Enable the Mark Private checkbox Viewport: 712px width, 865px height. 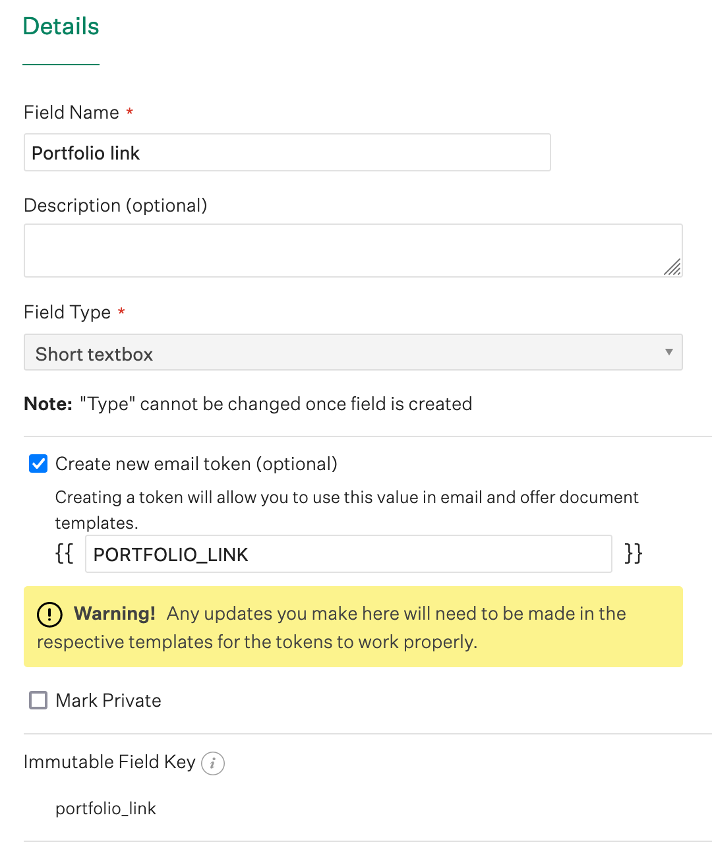tap(38, 700)
